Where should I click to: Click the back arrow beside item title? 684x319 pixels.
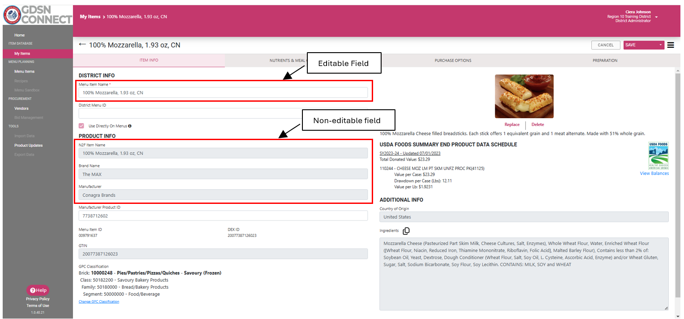(82, 45)
